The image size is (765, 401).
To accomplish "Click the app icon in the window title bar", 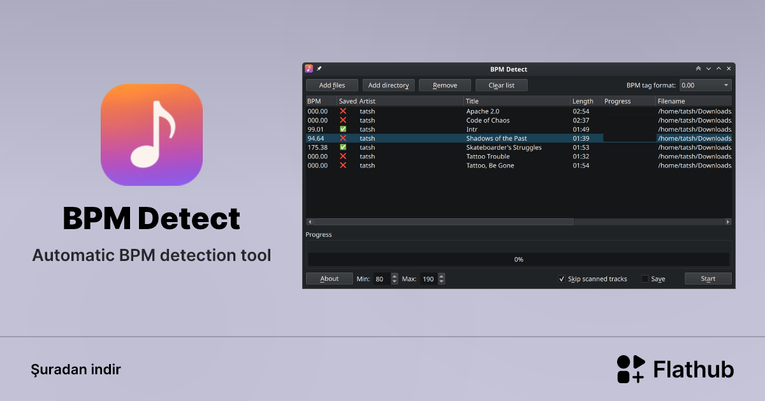I will point(309,69).
